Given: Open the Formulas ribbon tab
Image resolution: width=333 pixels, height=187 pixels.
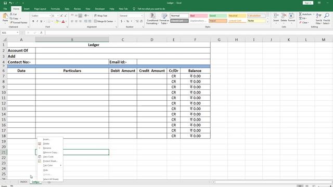Looking at the screenshot, I should [x=55, y=9].
